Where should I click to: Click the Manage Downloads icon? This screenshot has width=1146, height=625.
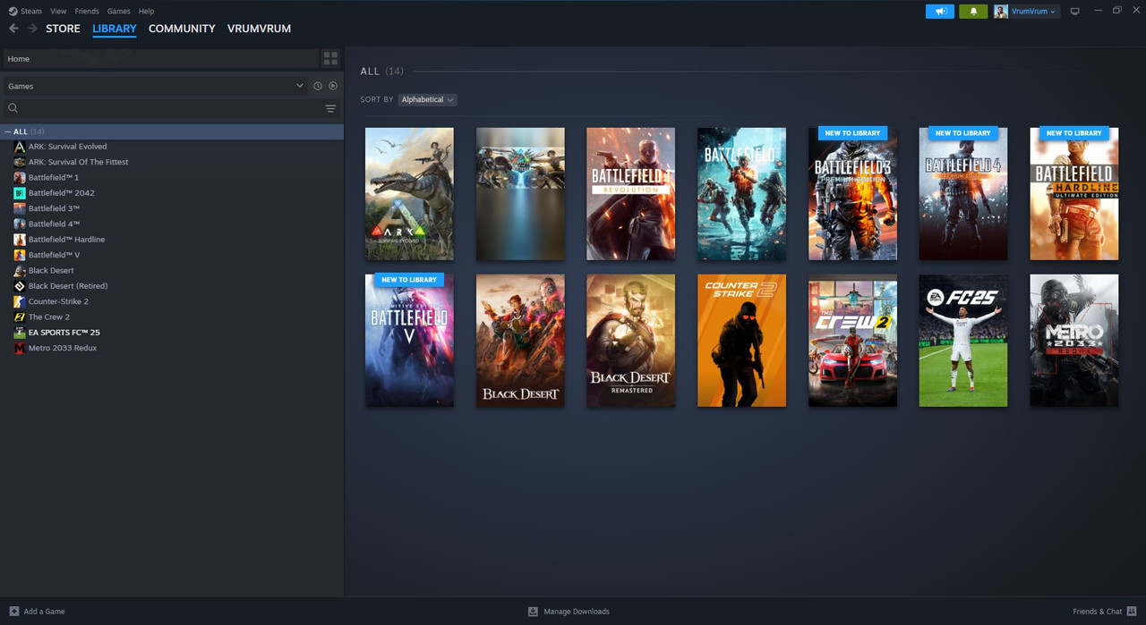coord(533,612)
